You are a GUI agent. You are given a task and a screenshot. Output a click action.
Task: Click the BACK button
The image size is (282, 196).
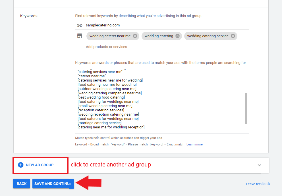coord(21,184)
